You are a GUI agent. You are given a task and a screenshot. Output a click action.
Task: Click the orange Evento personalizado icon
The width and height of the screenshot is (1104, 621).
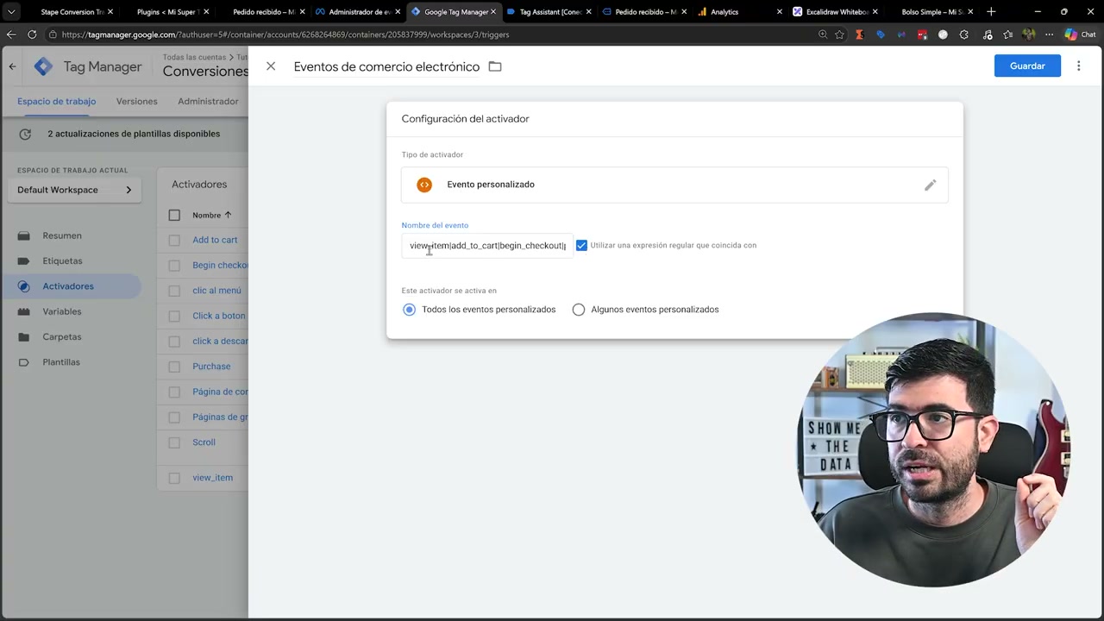tap(424, 185)
